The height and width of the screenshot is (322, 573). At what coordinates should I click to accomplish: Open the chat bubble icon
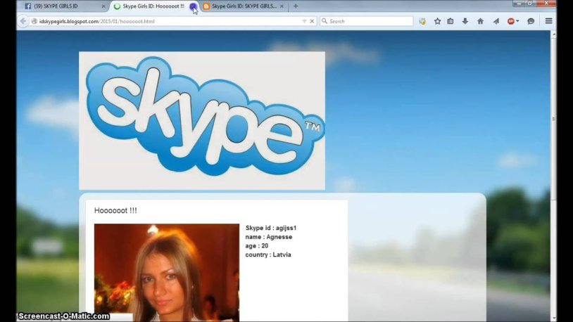pos(531,21)
